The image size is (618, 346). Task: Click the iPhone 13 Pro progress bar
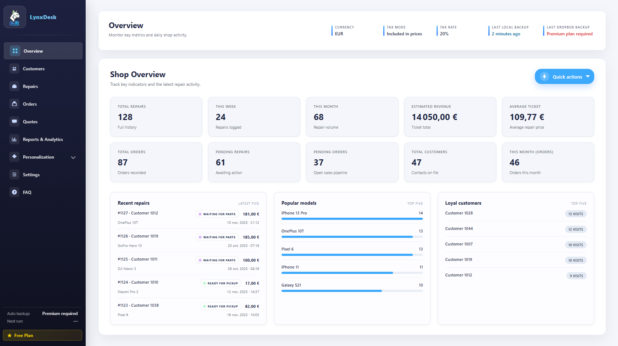tap(352, 218)
